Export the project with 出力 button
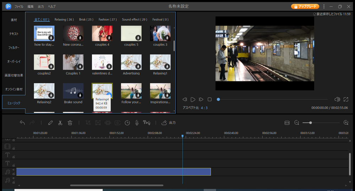 pos(168,122)
